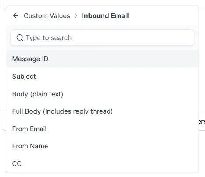Select the CC custom value
205x177 pixels.
[102, 163]
